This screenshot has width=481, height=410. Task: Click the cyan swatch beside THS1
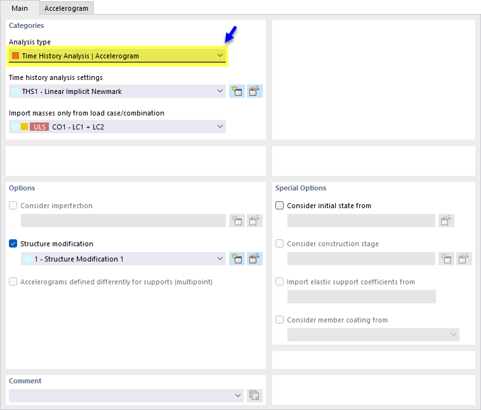pyautogui.click(x=15, y=91)
